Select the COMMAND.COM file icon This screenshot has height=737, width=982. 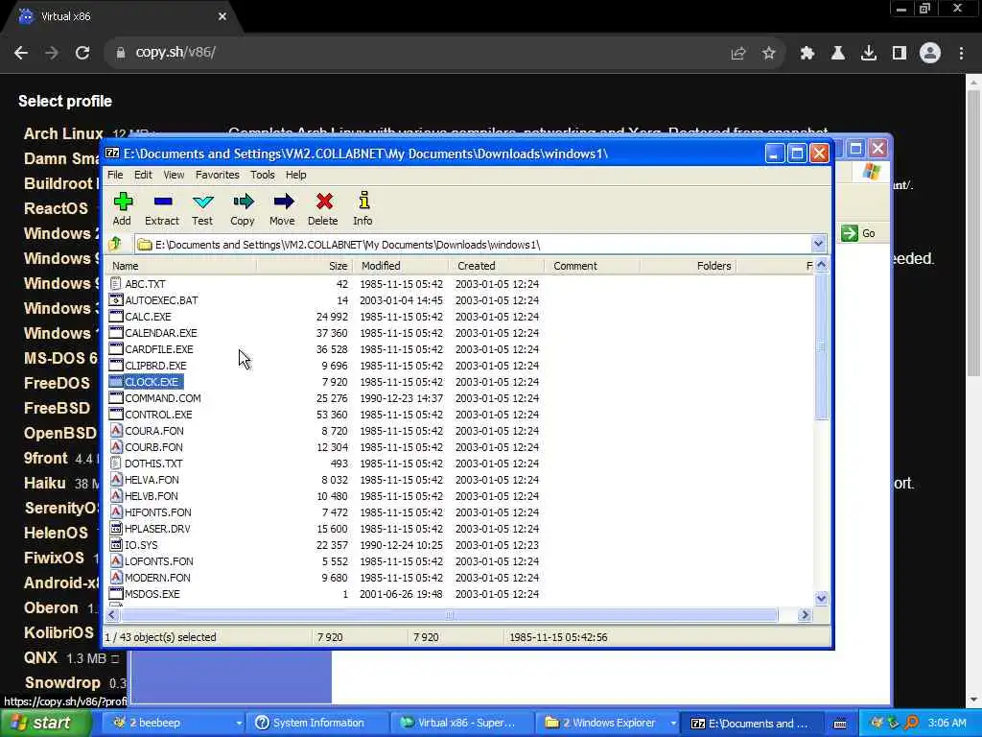pos(116,397)
